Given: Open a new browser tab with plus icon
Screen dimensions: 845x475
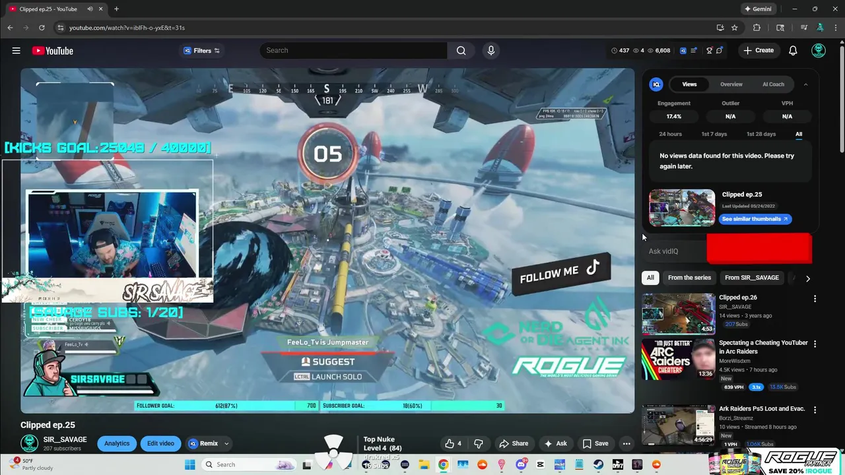Looking at the screenshot, I should point(116,9).
